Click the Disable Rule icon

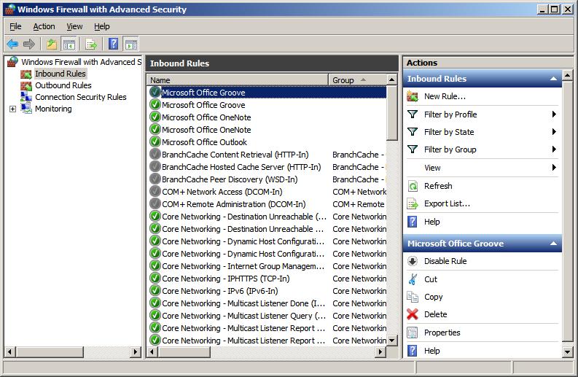coord(413,261)
